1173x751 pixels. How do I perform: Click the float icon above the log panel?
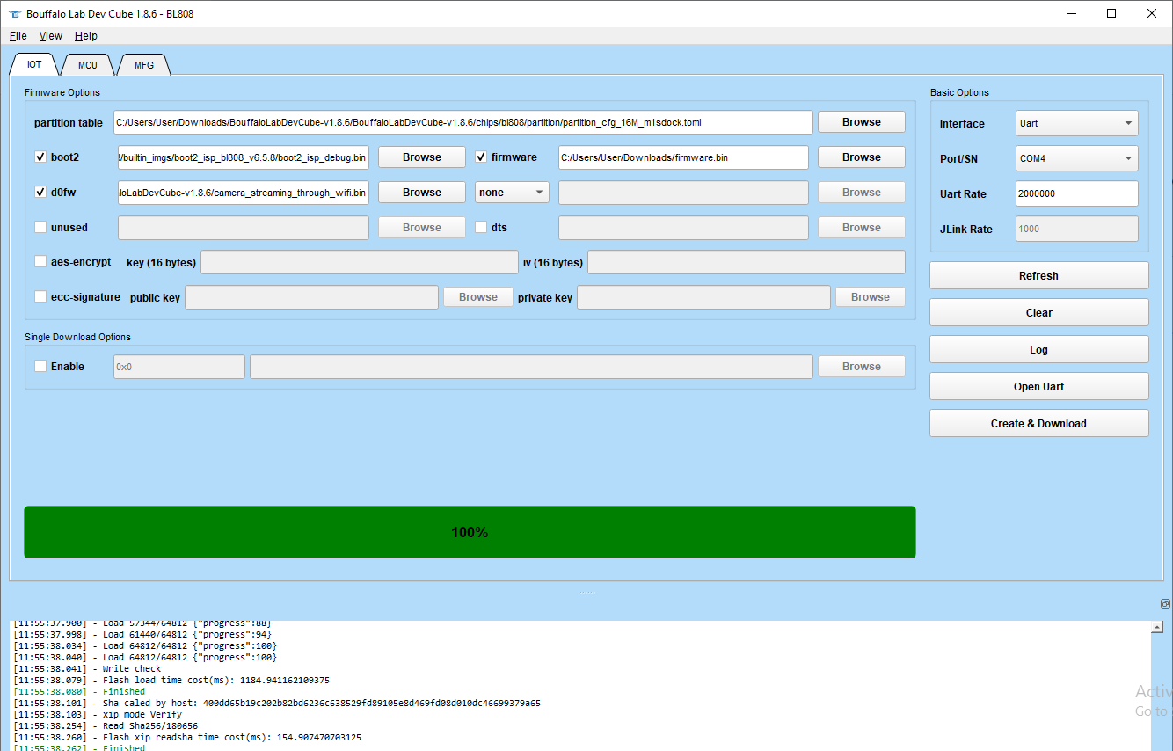[1165, 604]
